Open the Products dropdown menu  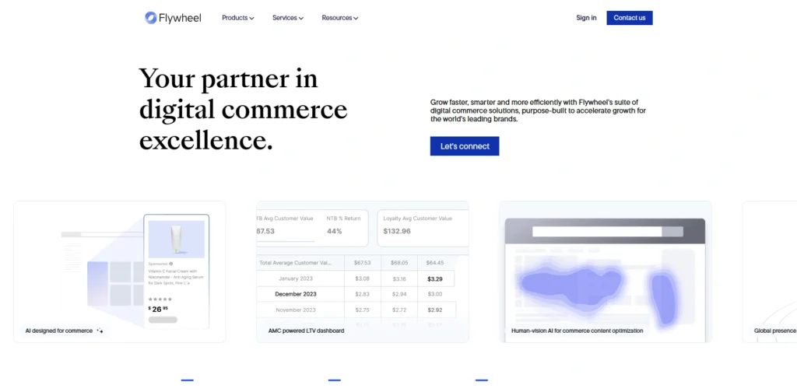coord(238,18)
